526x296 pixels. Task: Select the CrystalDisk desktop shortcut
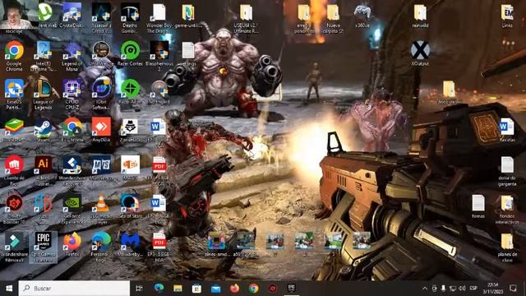coord(72,16)
